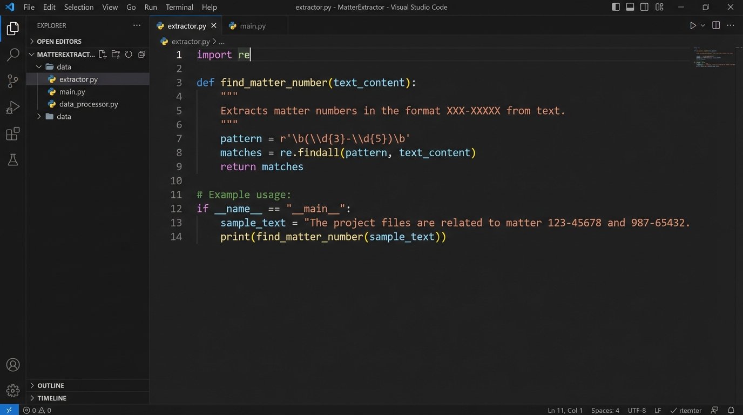Click the Split Editor Right icon
This screenshot has width=743, height=415.
point(716,25)
